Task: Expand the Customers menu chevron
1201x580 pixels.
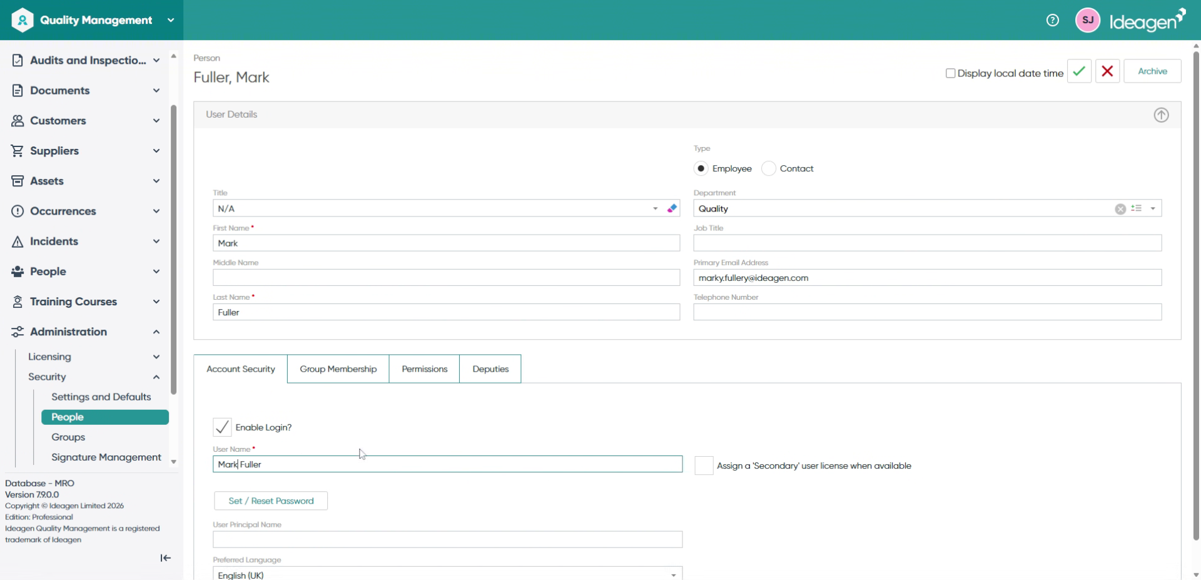Action: point(156,121)
